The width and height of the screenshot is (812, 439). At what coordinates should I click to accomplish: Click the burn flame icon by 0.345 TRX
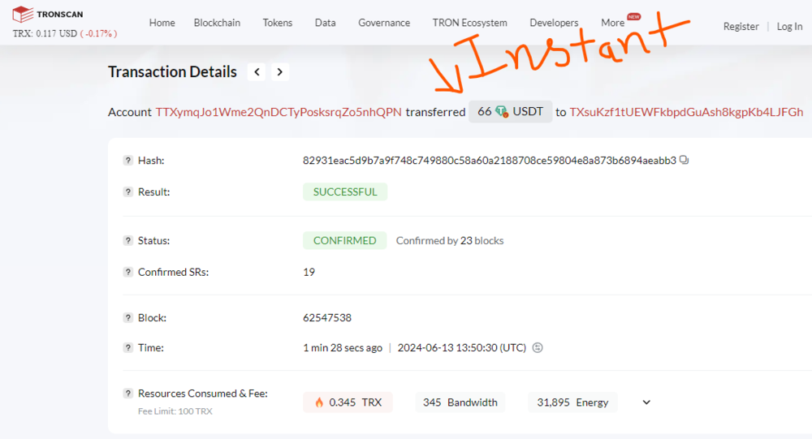(319, 402)
